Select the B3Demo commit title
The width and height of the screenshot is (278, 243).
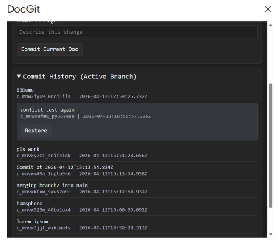[25, 90]
